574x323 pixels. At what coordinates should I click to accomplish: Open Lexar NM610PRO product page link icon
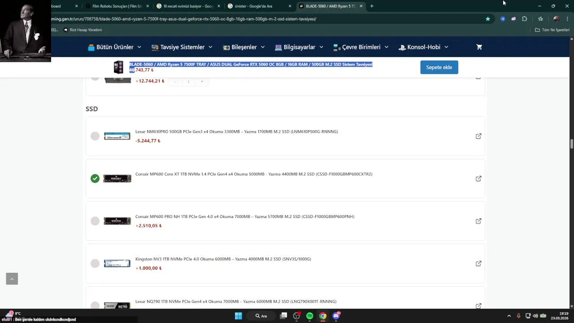(x=478, y=136)
